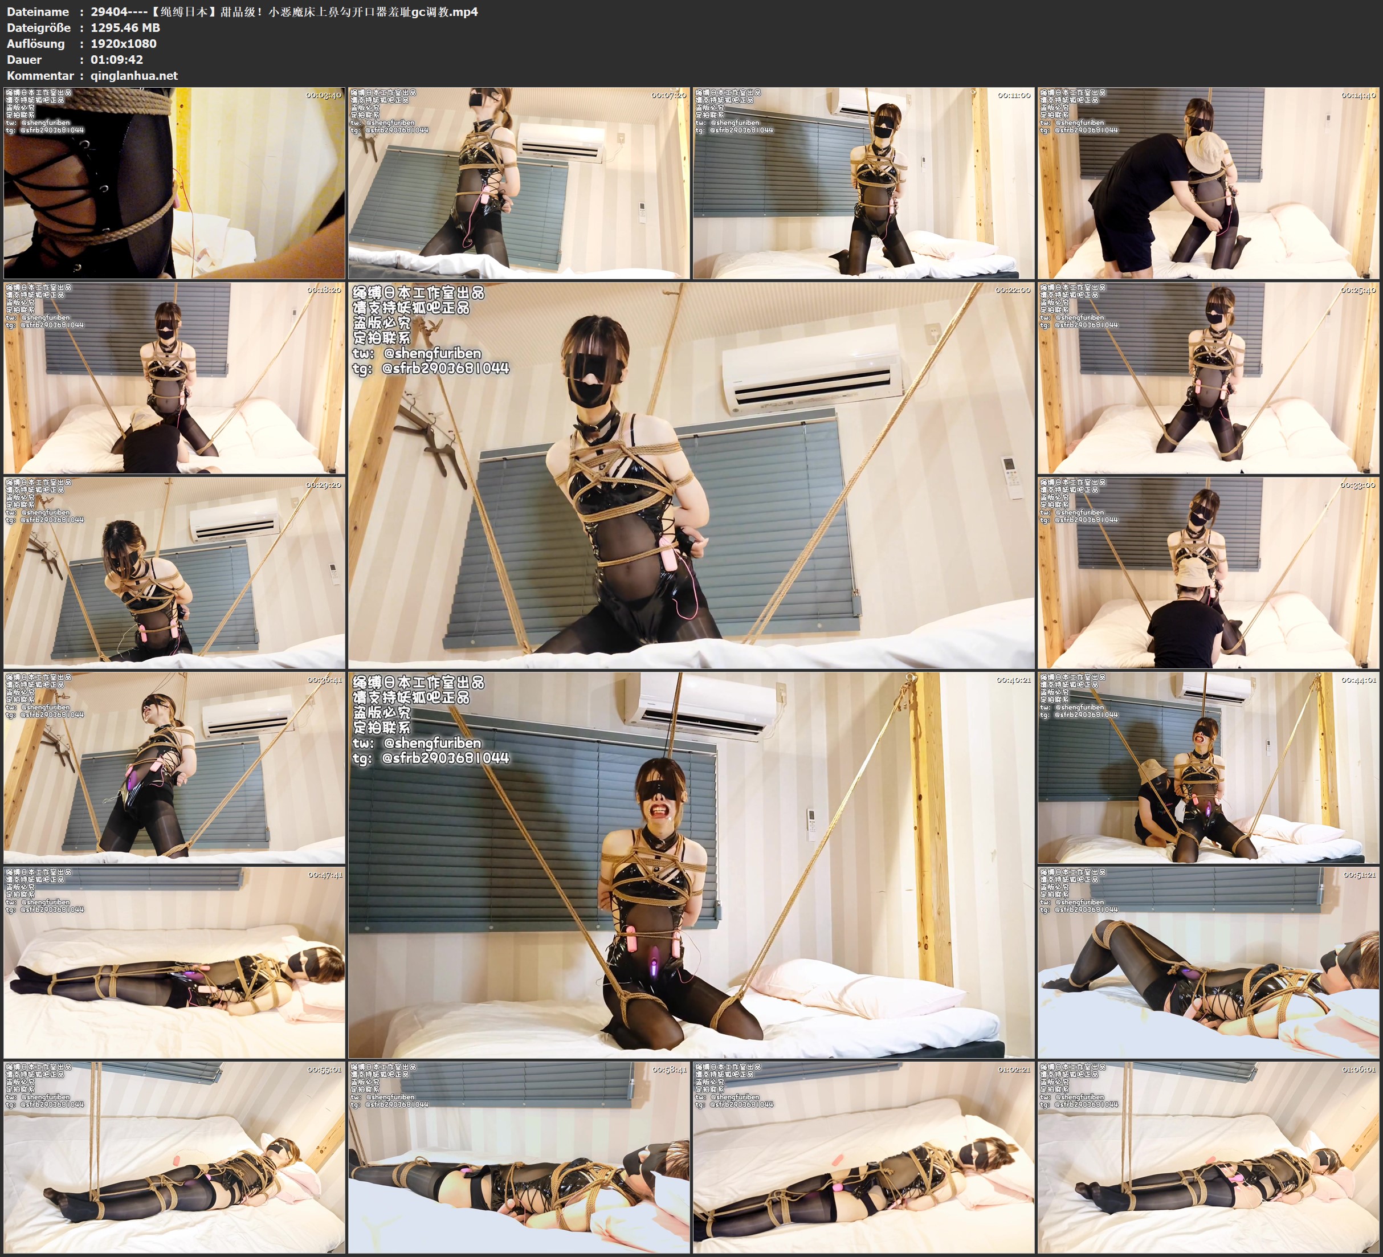Screen dimensions: 1383x1257
Task: Open the frame timestamped 00:25:40
Action: coord(1207,377)
